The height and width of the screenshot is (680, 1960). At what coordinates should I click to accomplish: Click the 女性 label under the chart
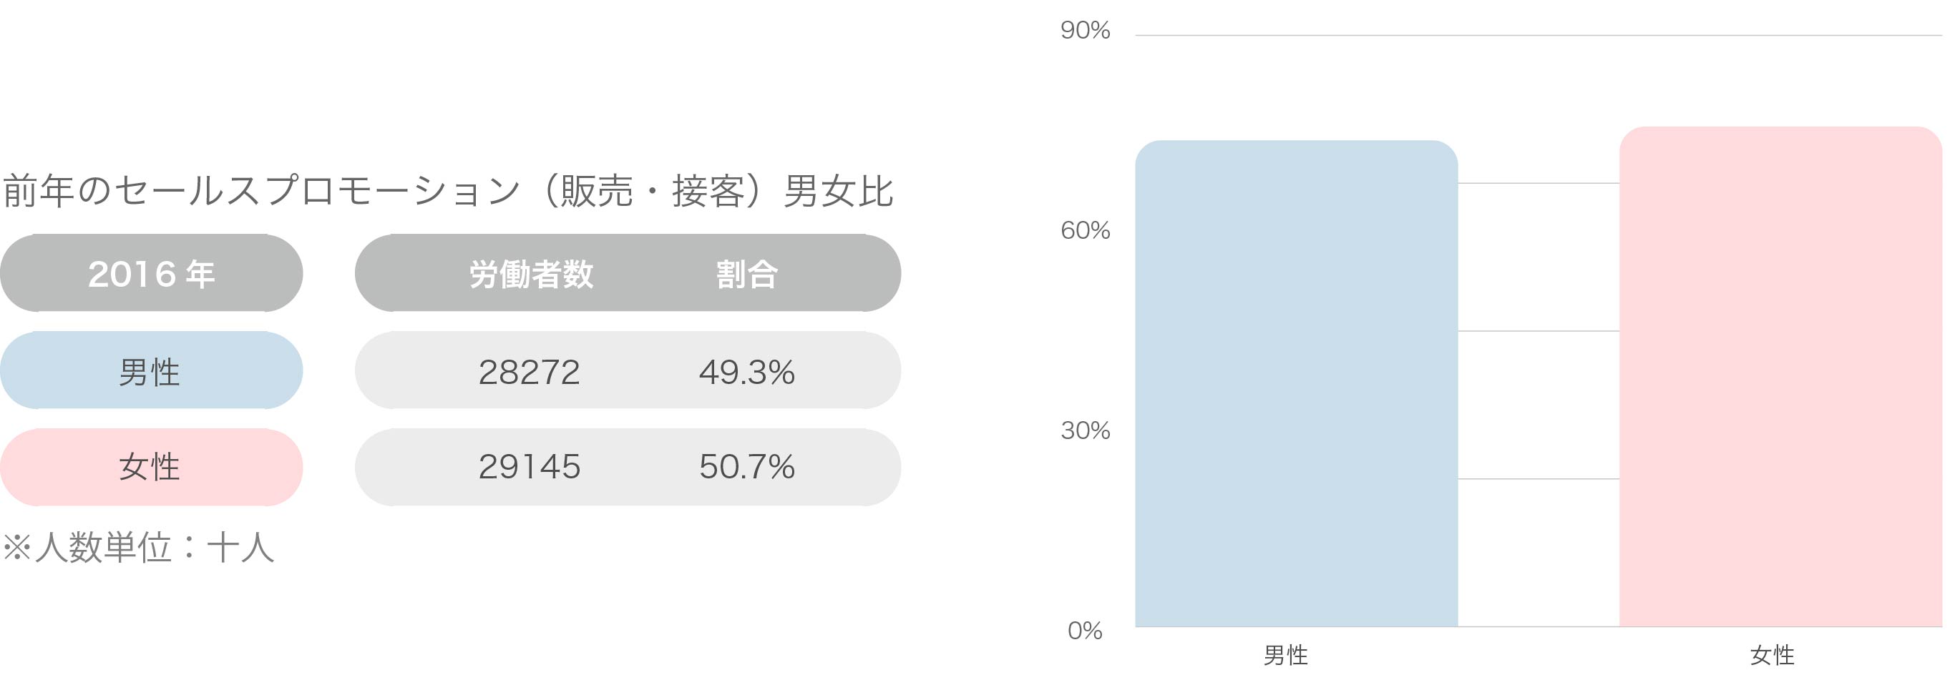click(x=1772, y=655)
